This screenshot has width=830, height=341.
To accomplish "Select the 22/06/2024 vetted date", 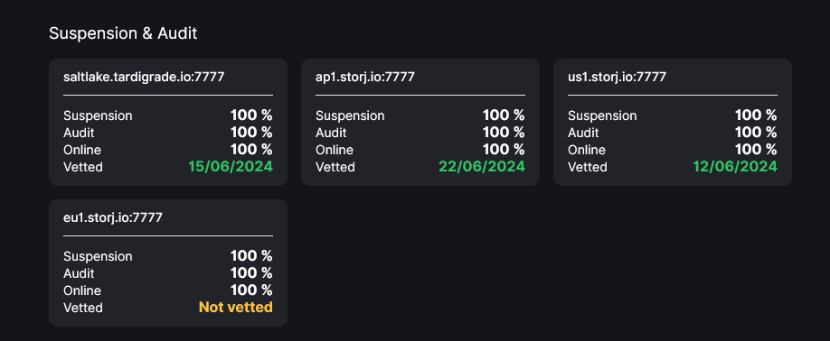I will 482,167.
